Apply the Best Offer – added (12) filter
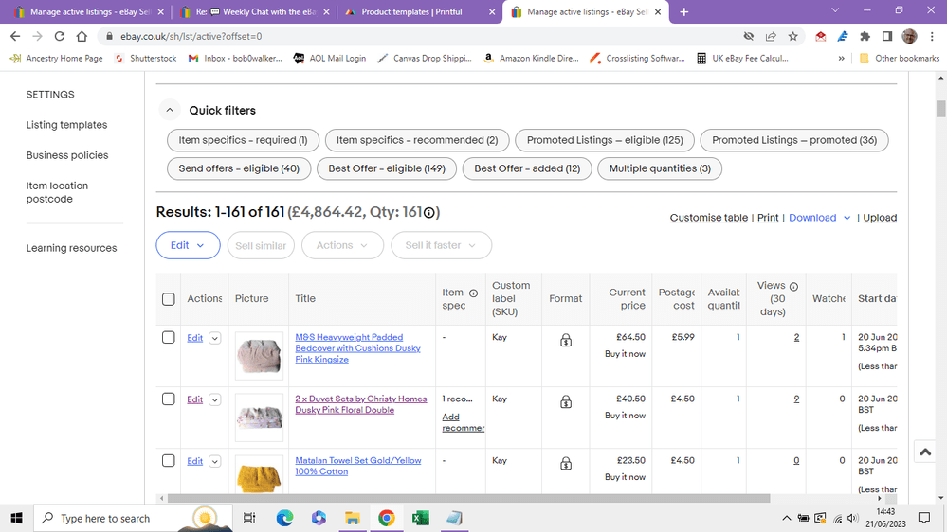This screenshot has height=532, width=947. click(x=527, y=168)
